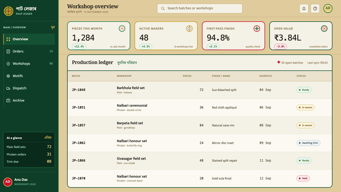Click the 24 open batches text

tap(292, 63)
